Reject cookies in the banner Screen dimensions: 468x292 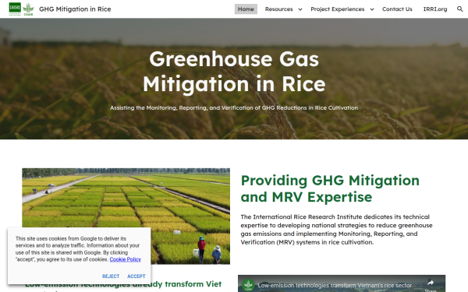[x=111, y=276]
